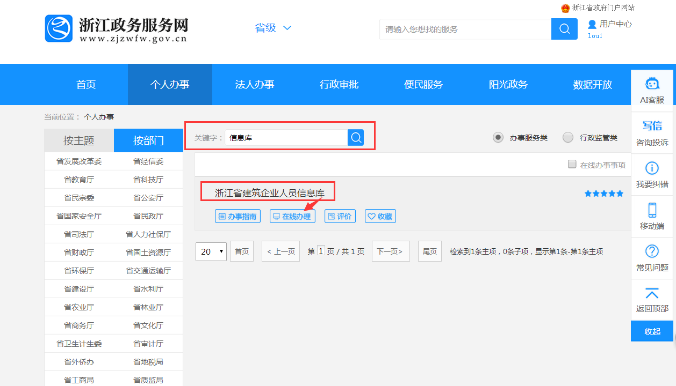This screenshot has height=386, width=676.
Task: Click the 返回顶部 arrow icon
Action: click(652, 293)
